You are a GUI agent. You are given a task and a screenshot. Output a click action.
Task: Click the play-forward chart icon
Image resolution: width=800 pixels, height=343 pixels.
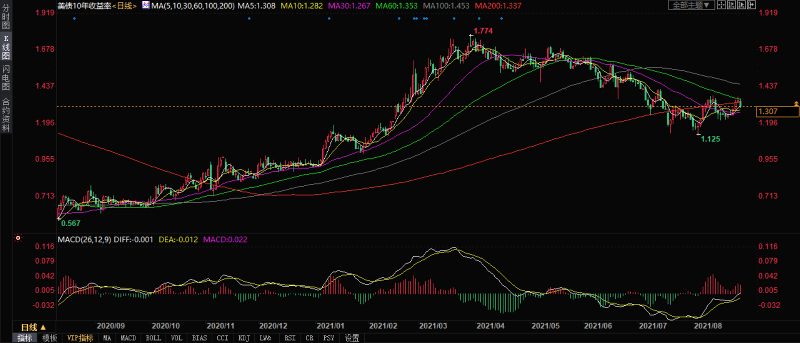[x=741, y=5]
